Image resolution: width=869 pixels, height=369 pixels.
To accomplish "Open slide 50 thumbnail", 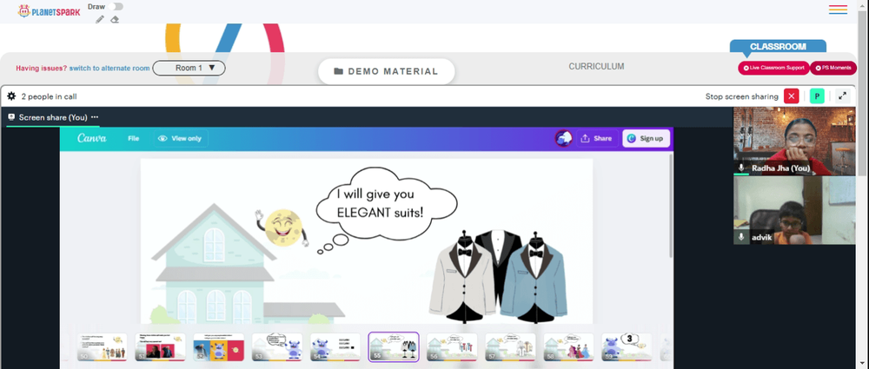I will tap(102, 347).
